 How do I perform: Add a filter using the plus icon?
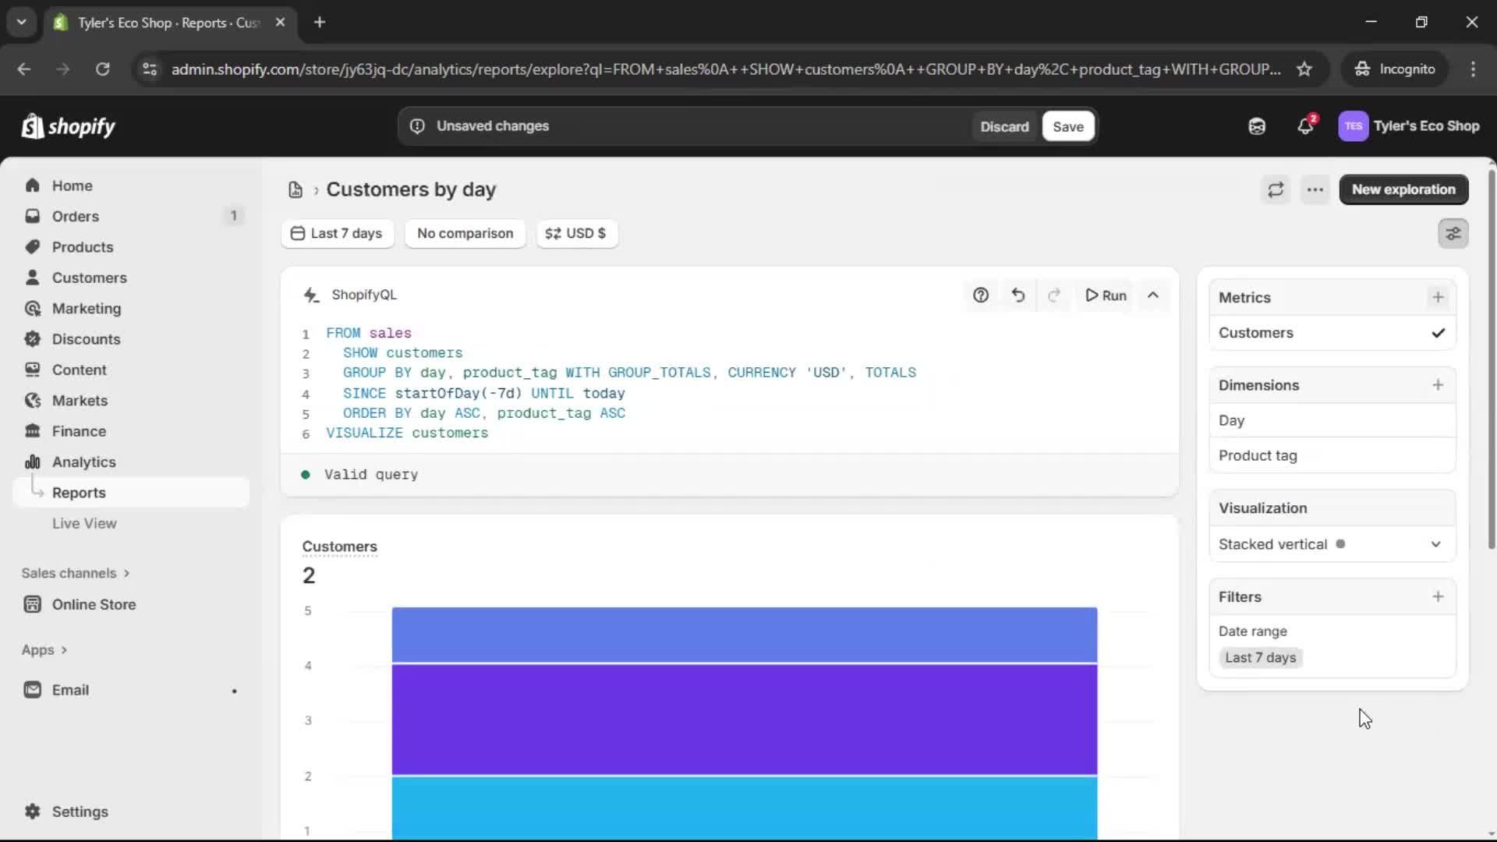pos(1438,596)
